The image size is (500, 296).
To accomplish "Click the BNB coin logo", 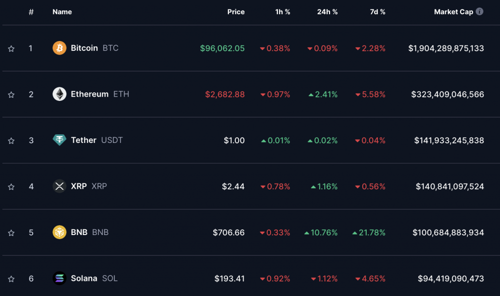I will click(x=59, y=232).
